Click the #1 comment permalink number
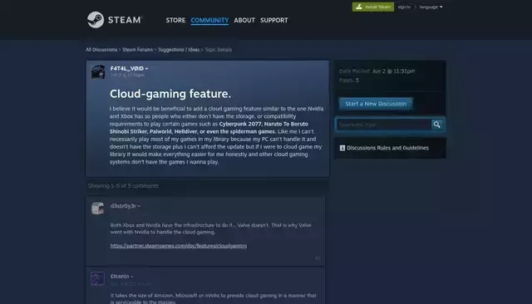The width and height of the screenshot is (532, 304). (318, 258)
